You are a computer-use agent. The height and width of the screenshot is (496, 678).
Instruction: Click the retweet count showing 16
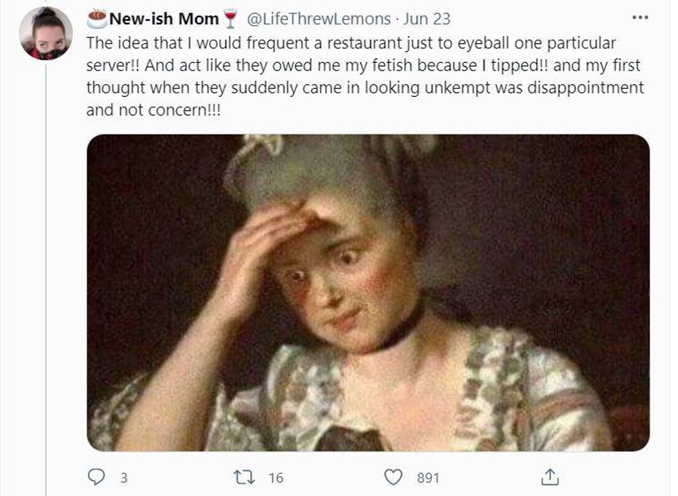[275, 477]
